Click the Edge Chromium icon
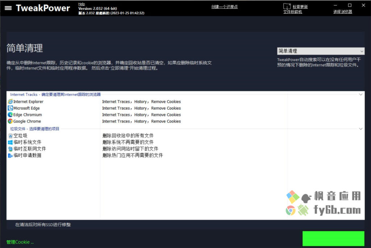This screenshot has width=371, height=248. click(x=10, y=115)
